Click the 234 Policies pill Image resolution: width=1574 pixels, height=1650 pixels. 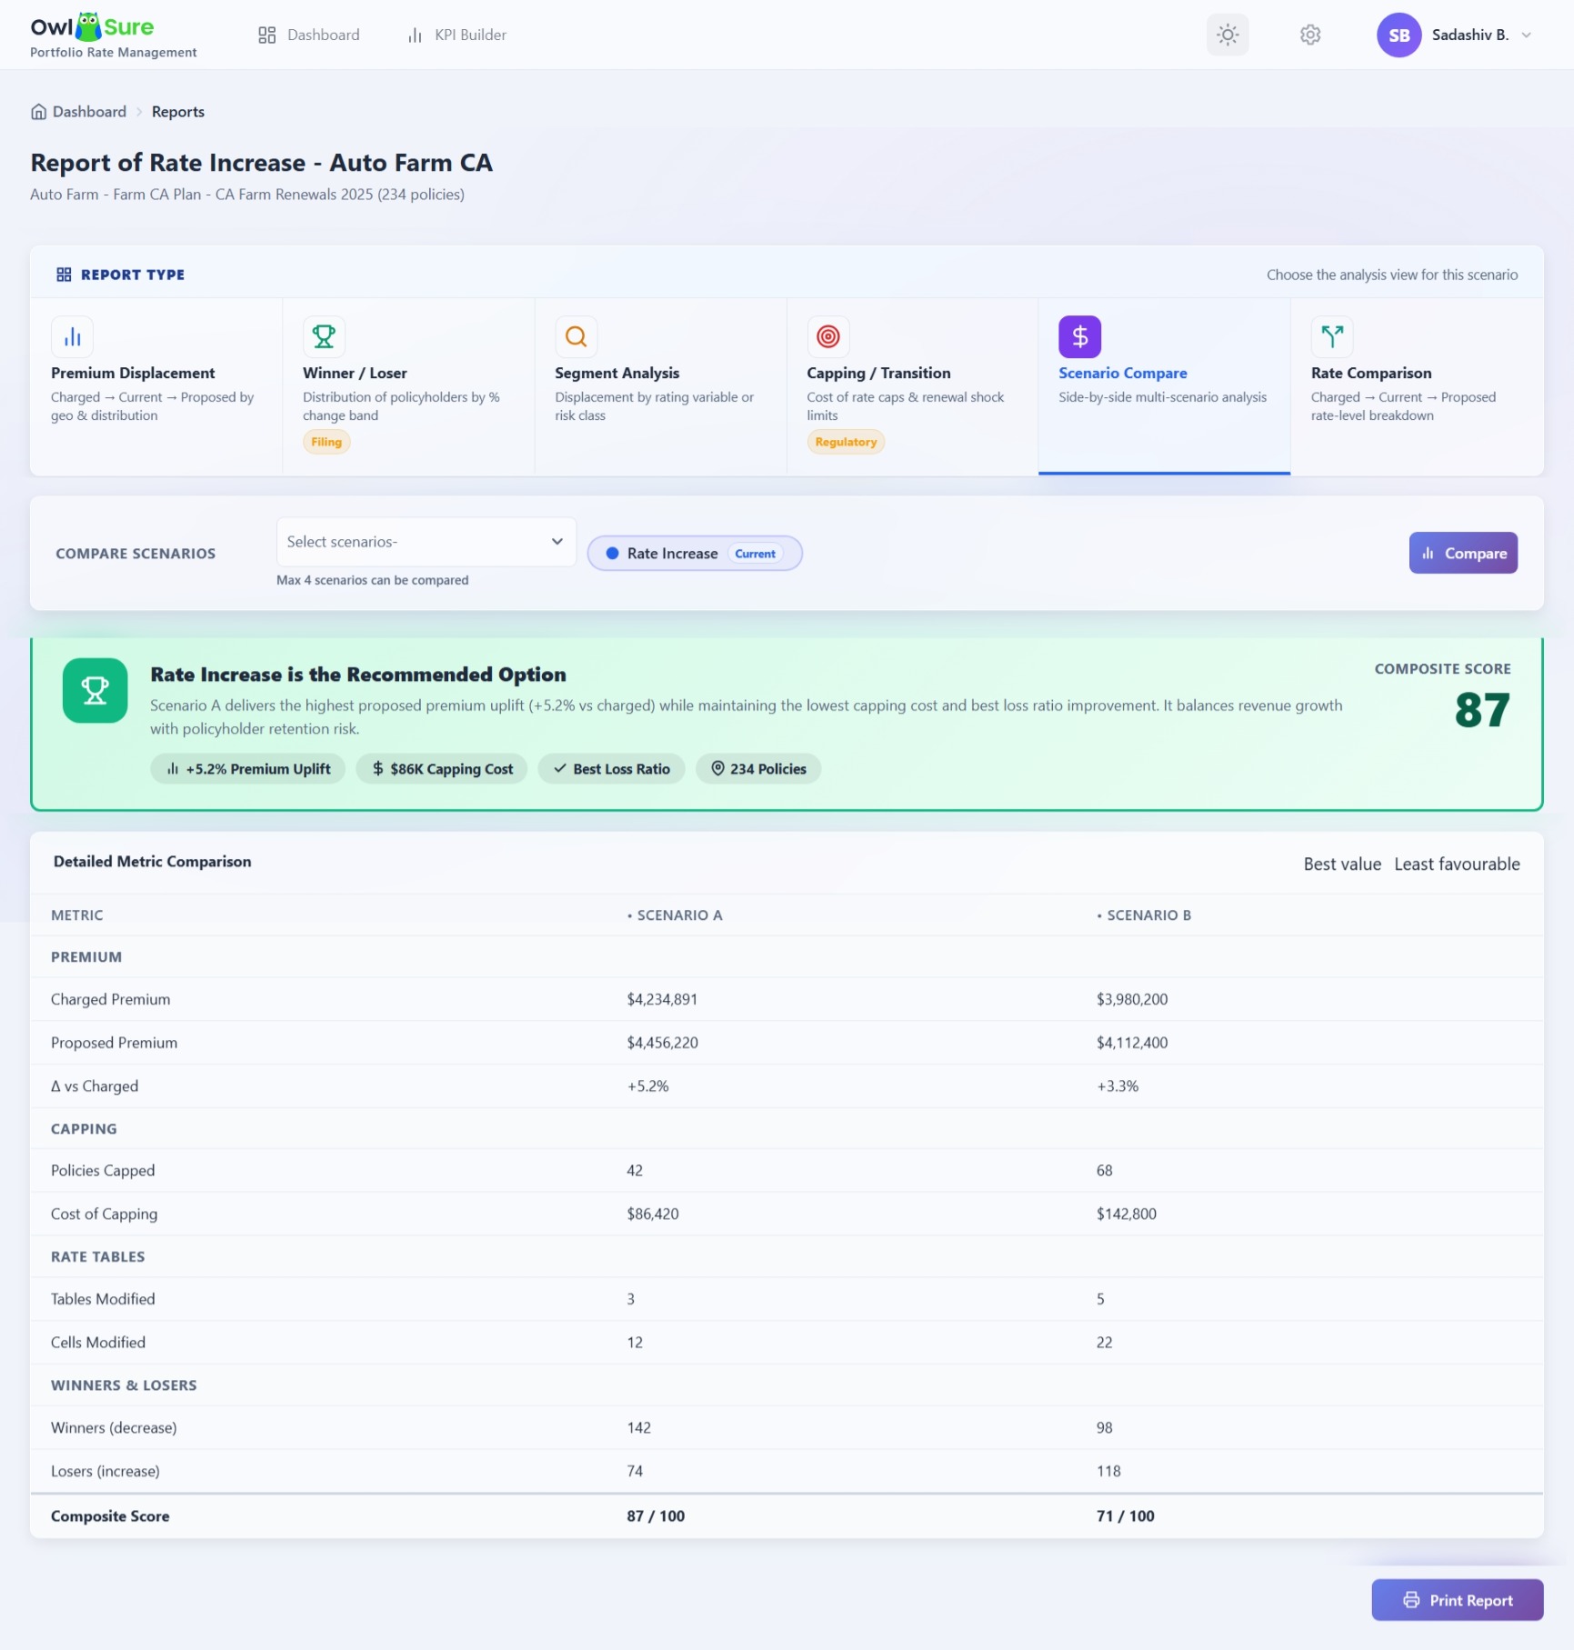pyautogui.click(x=758, y=769)
